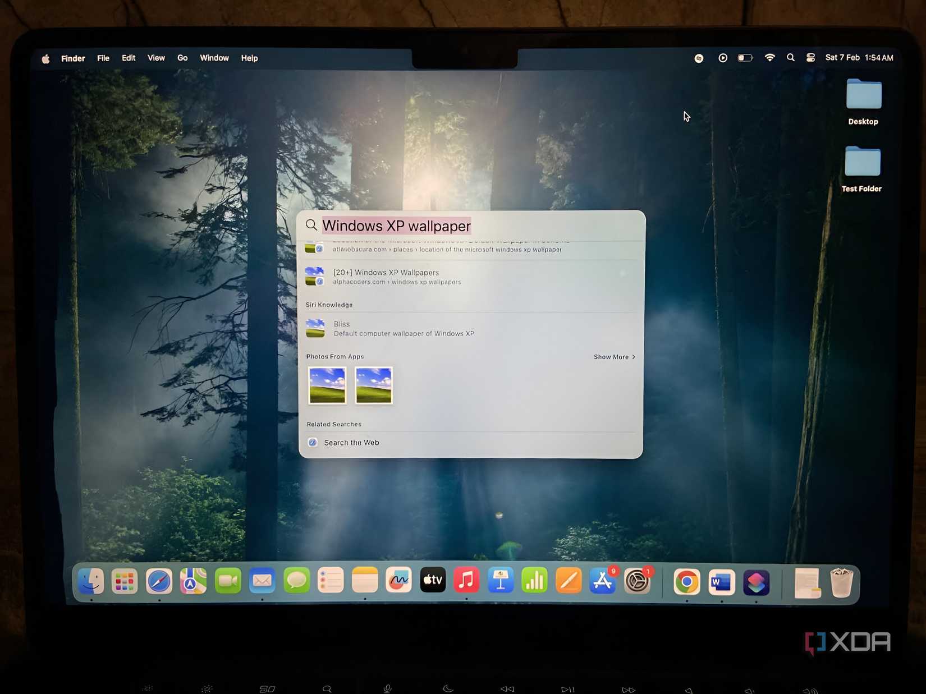Open Messages app in the dock
926x694 pixels.
[296, 581]
